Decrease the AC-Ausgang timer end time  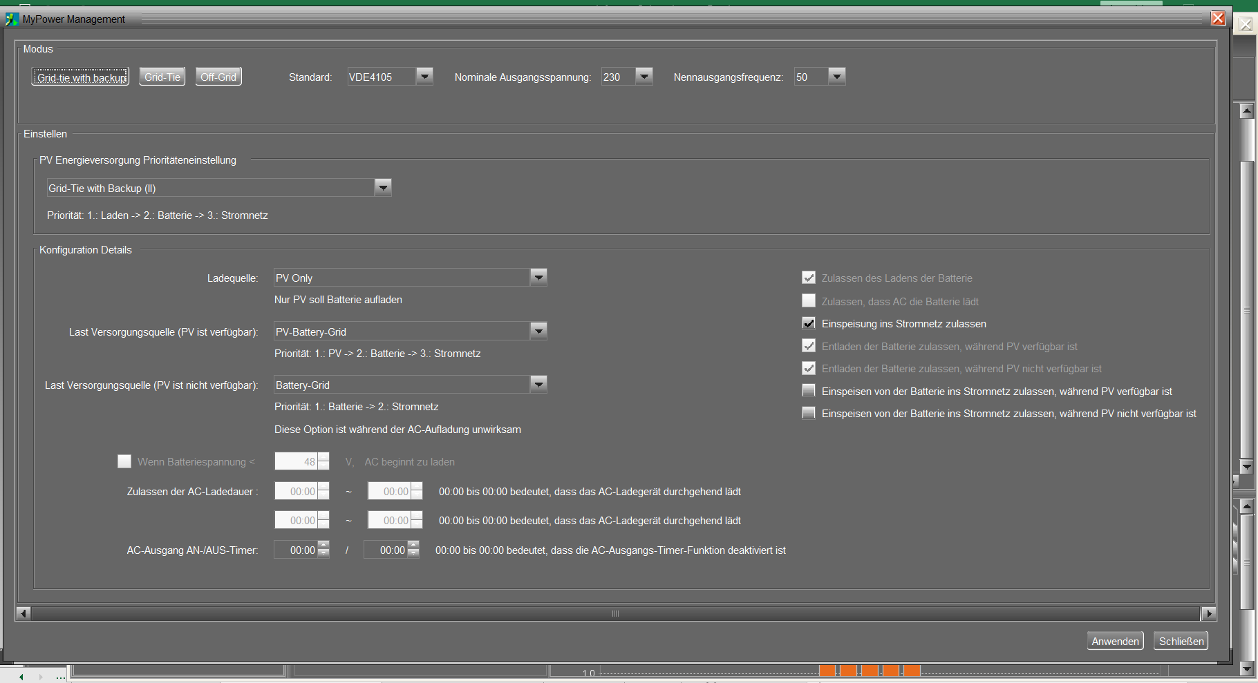[x=413, y=554]
